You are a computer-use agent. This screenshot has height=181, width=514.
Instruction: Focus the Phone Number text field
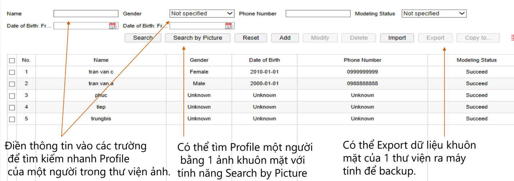(x=318, y=14)
